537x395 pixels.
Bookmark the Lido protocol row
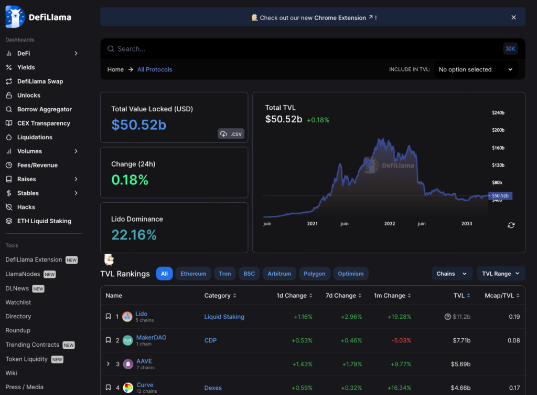108,317
